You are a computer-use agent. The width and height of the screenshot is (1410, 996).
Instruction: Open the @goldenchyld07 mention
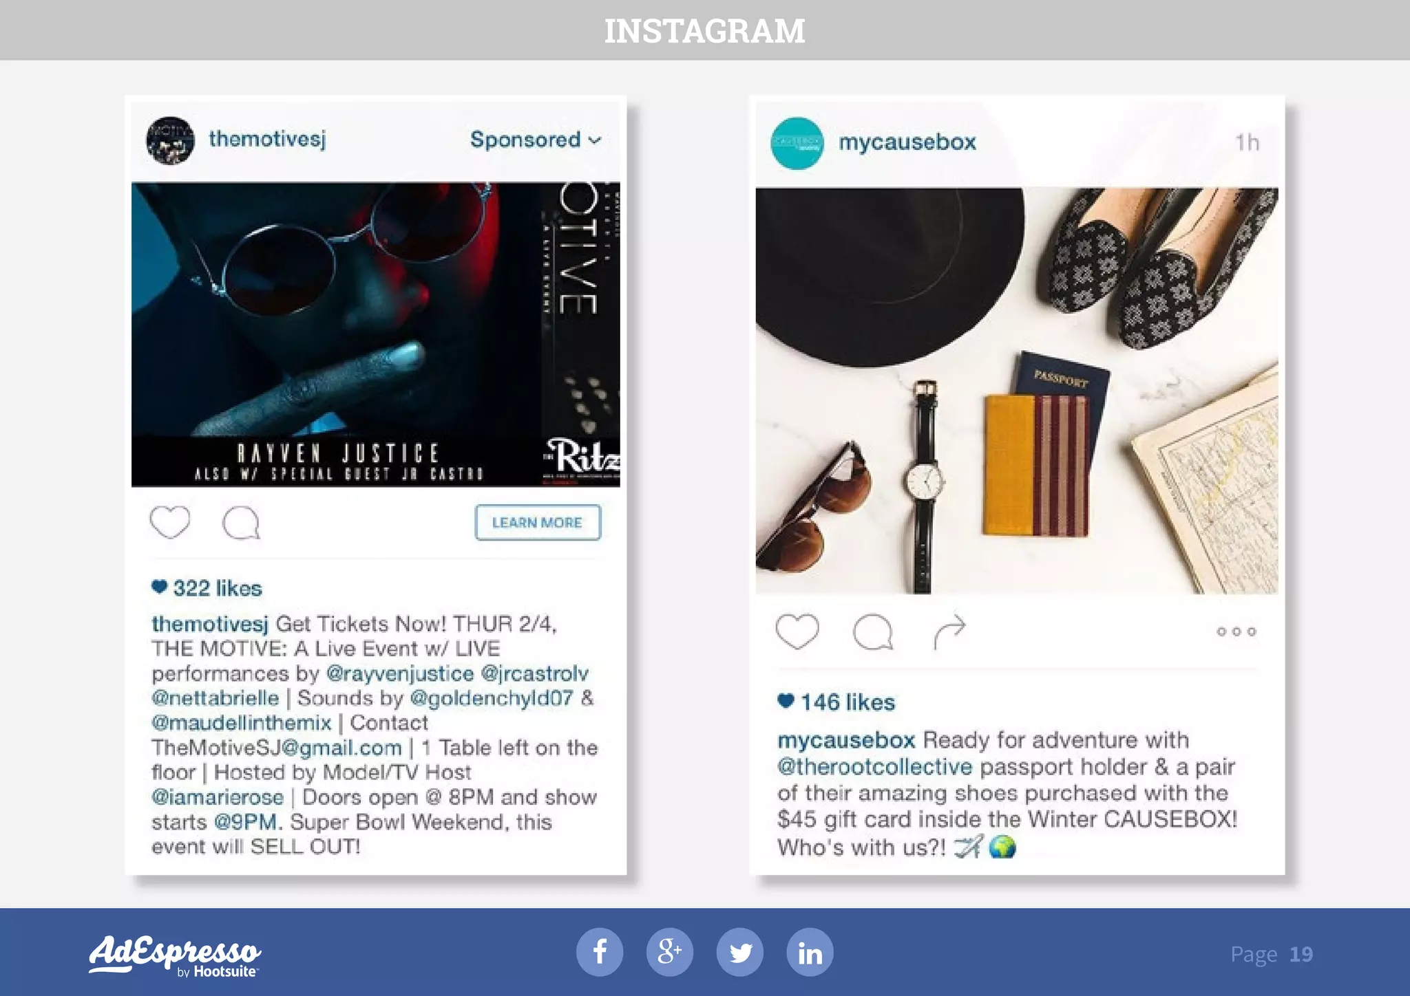492,698
